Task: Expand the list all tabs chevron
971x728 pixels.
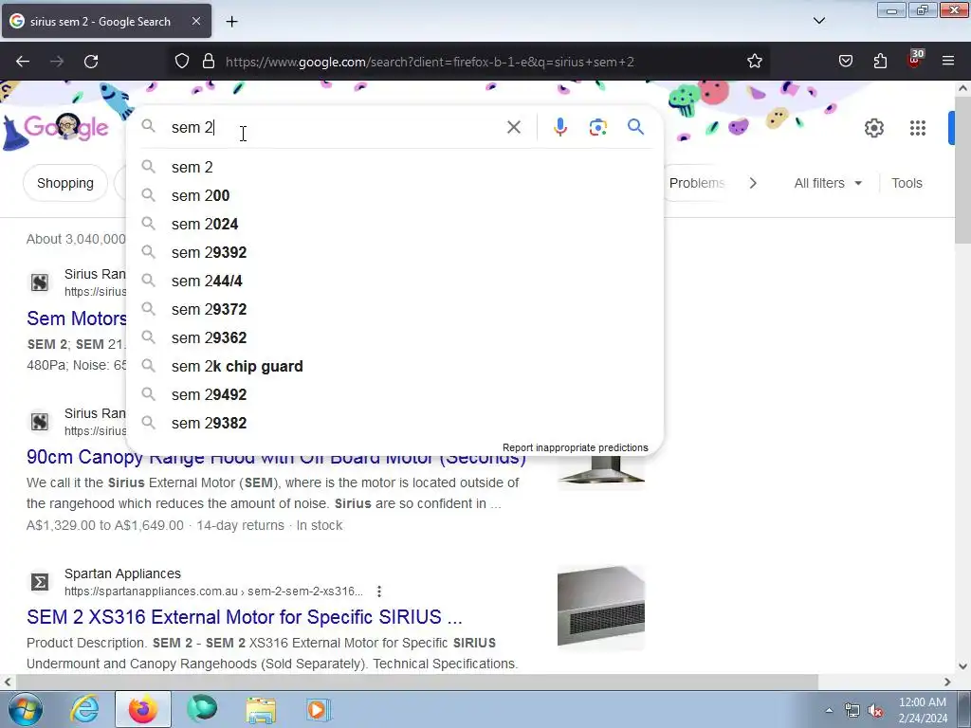Action: click(818, 21)
